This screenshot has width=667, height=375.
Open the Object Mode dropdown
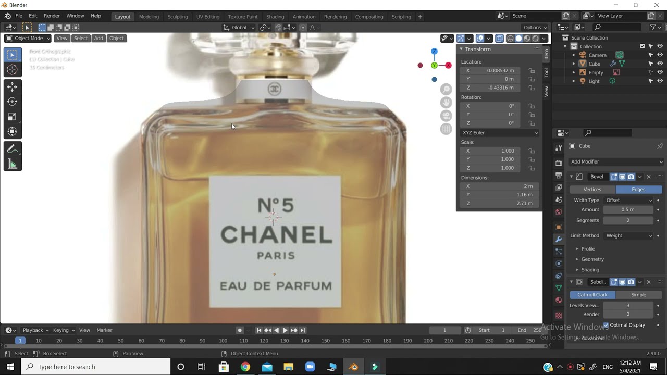(x=28, y=38)
